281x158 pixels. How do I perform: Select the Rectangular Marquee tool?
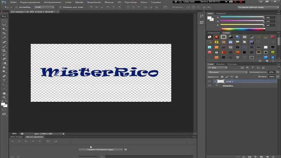tap(4, 21)
